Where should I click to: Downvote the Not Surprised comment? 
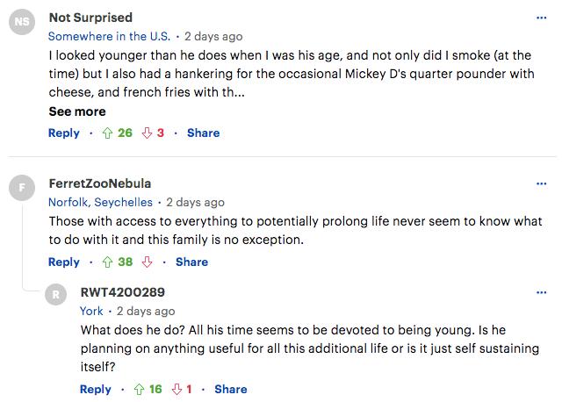pyautogui.click(x=148, y=133)
